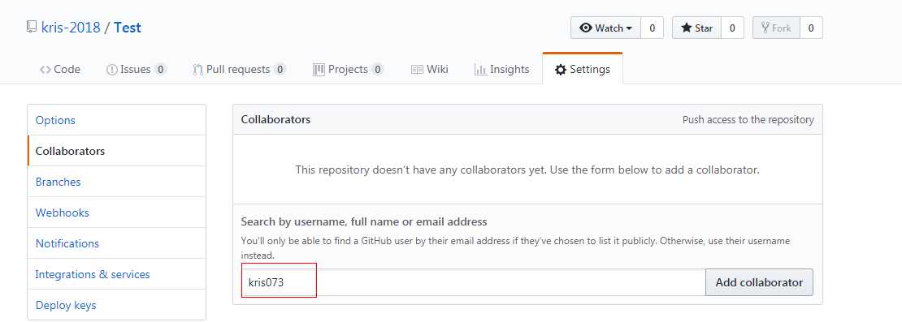902x322 pixels.
Task: Click 'Search by username, full name or email address' label
Action: [x=364, y=221]
